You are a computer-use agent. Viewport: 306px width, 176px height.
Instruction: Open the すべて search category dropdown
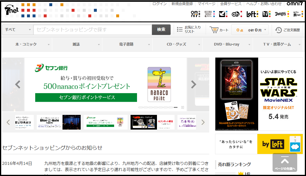pos(18,30)
